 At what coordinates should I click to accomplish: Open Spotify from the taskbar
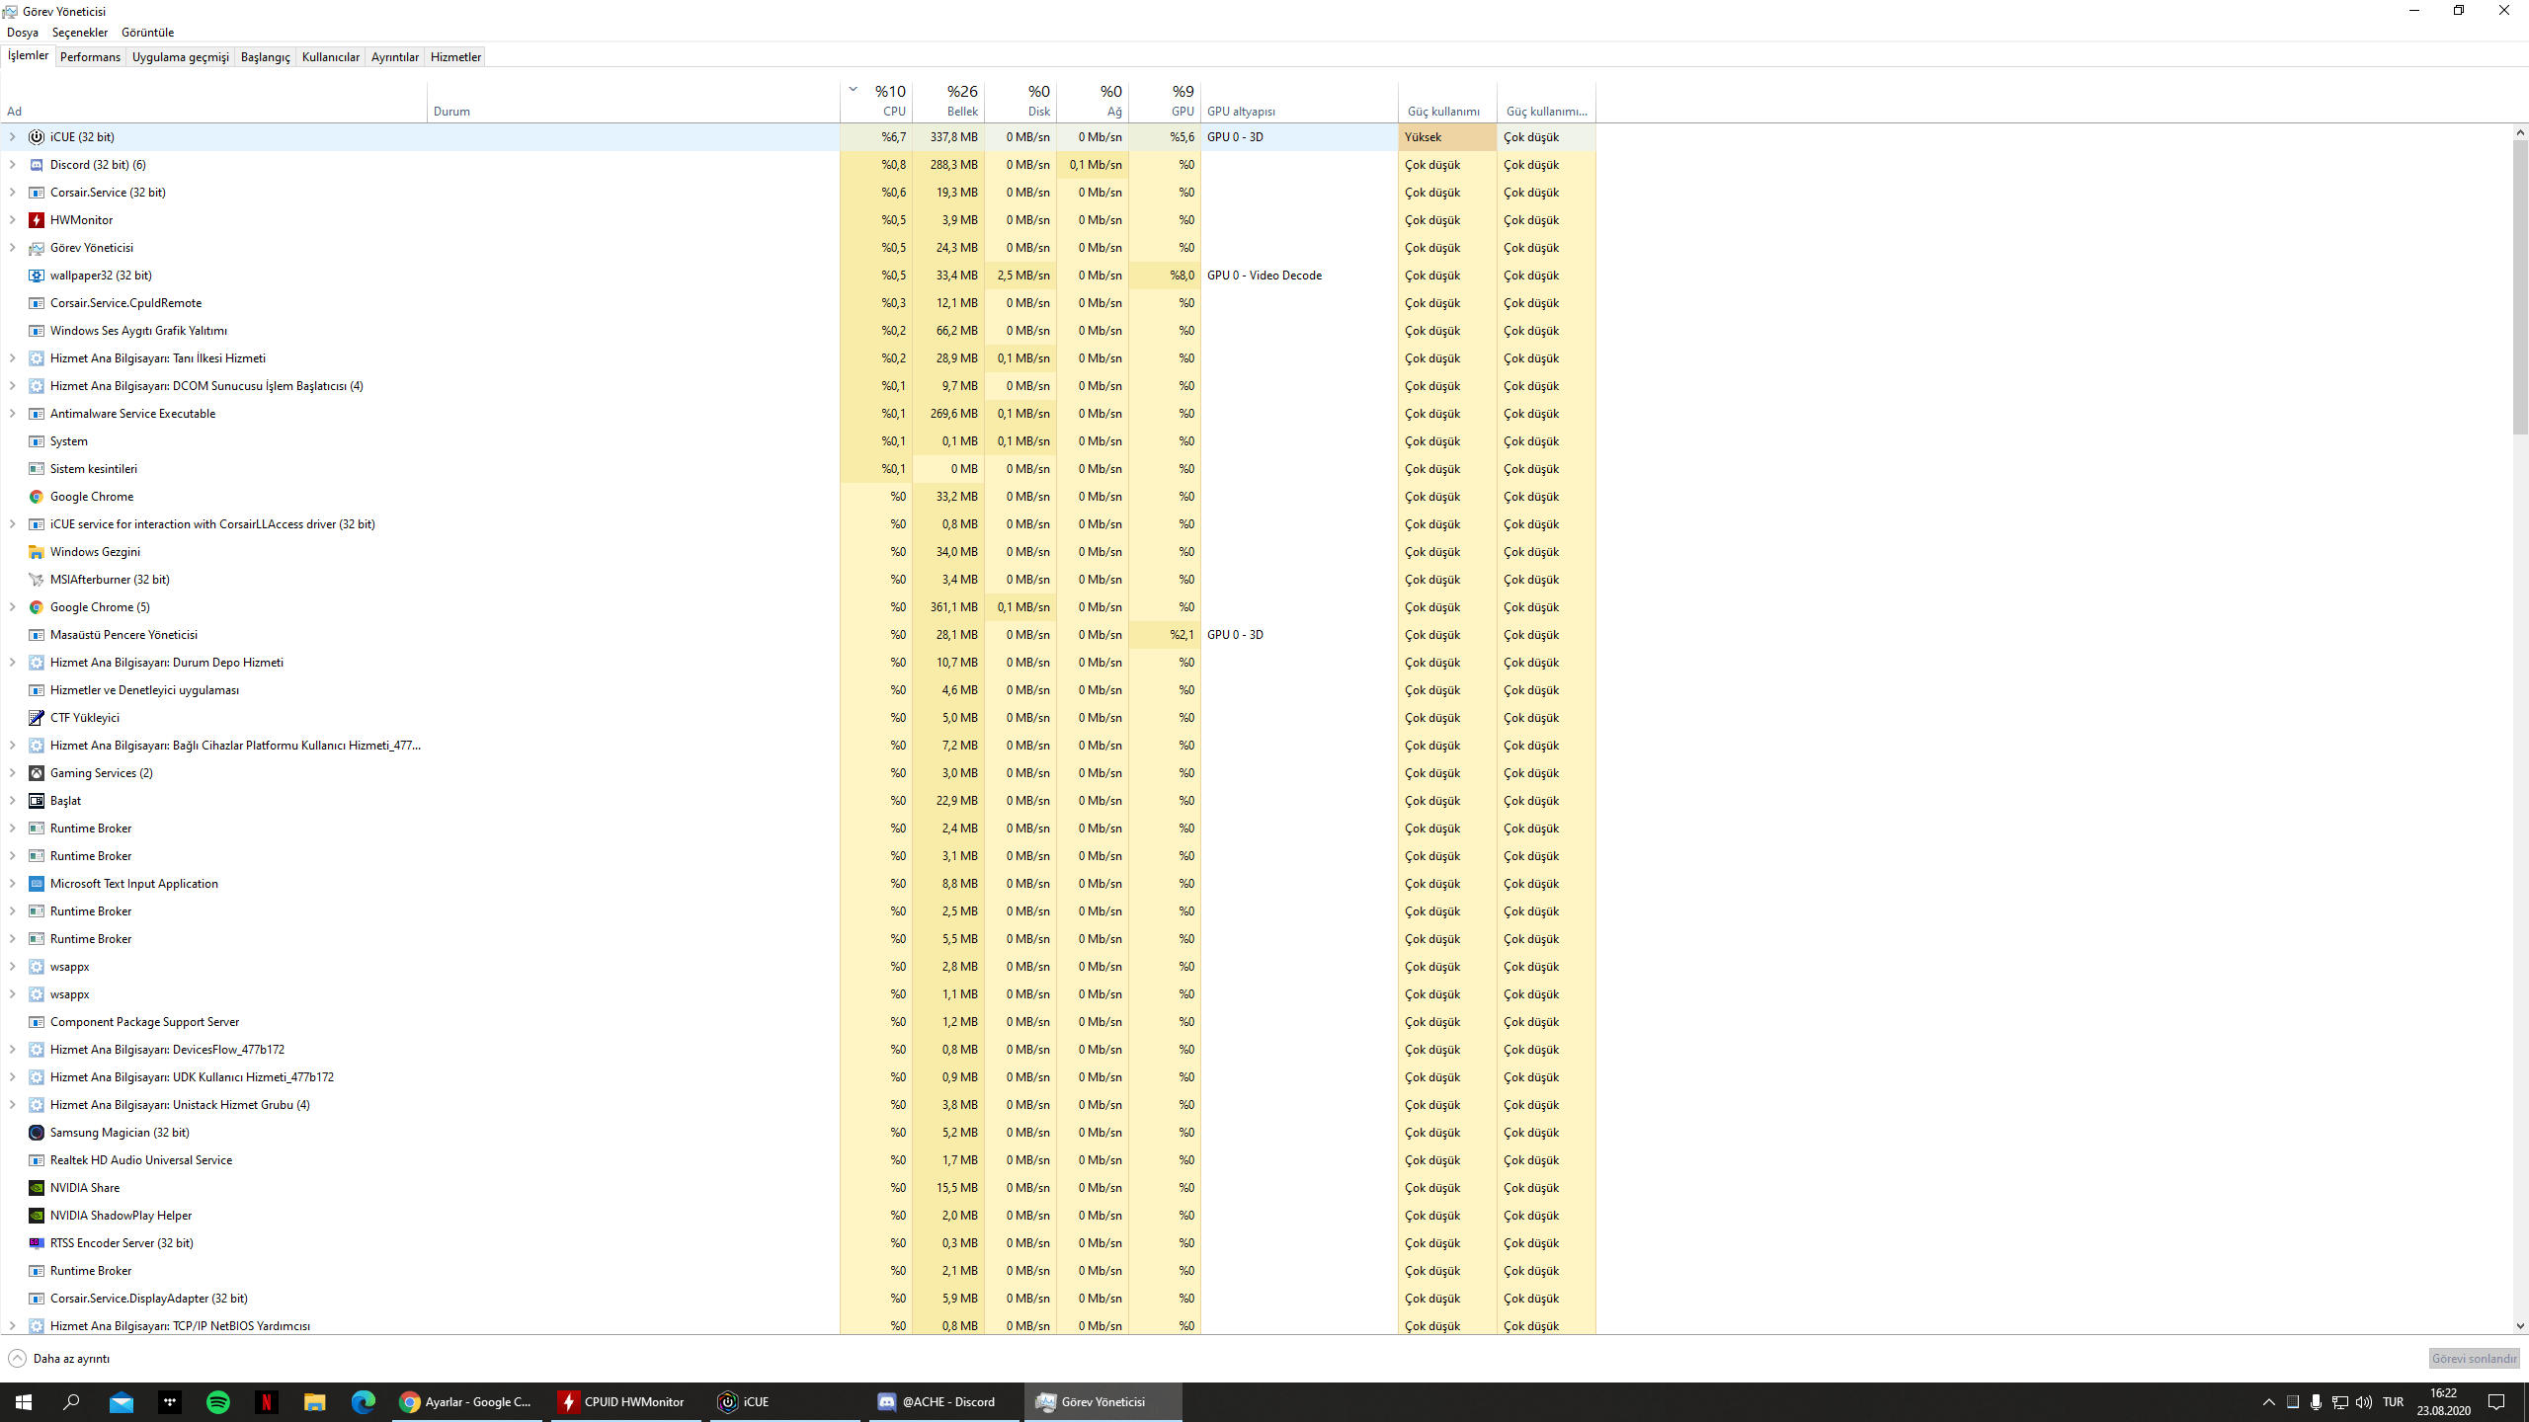(218, 1401)
